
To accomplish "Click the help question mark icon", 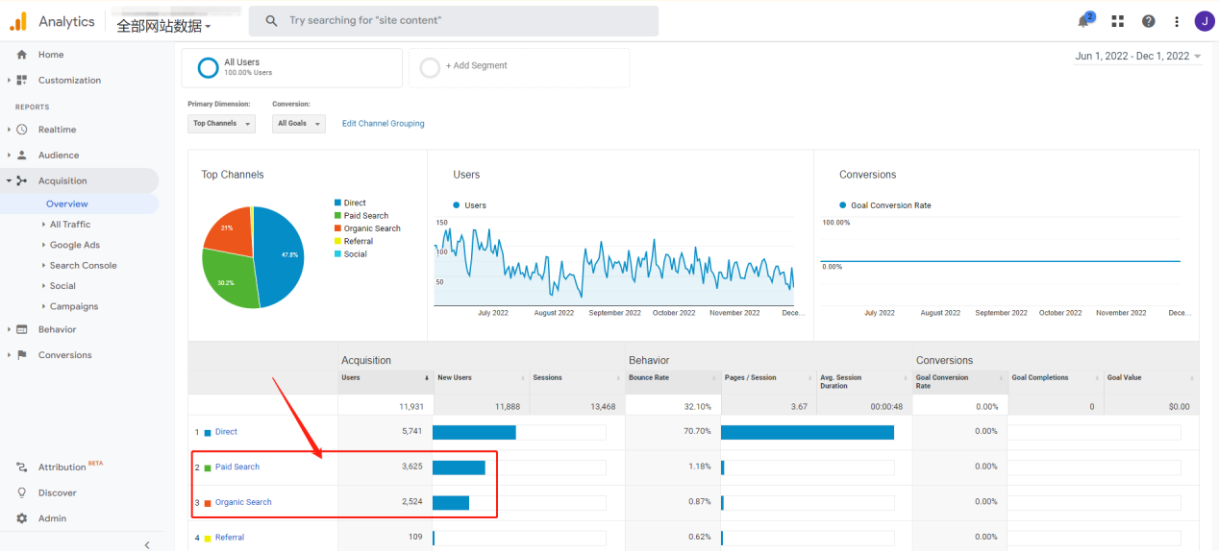I will pos(1148,21).
